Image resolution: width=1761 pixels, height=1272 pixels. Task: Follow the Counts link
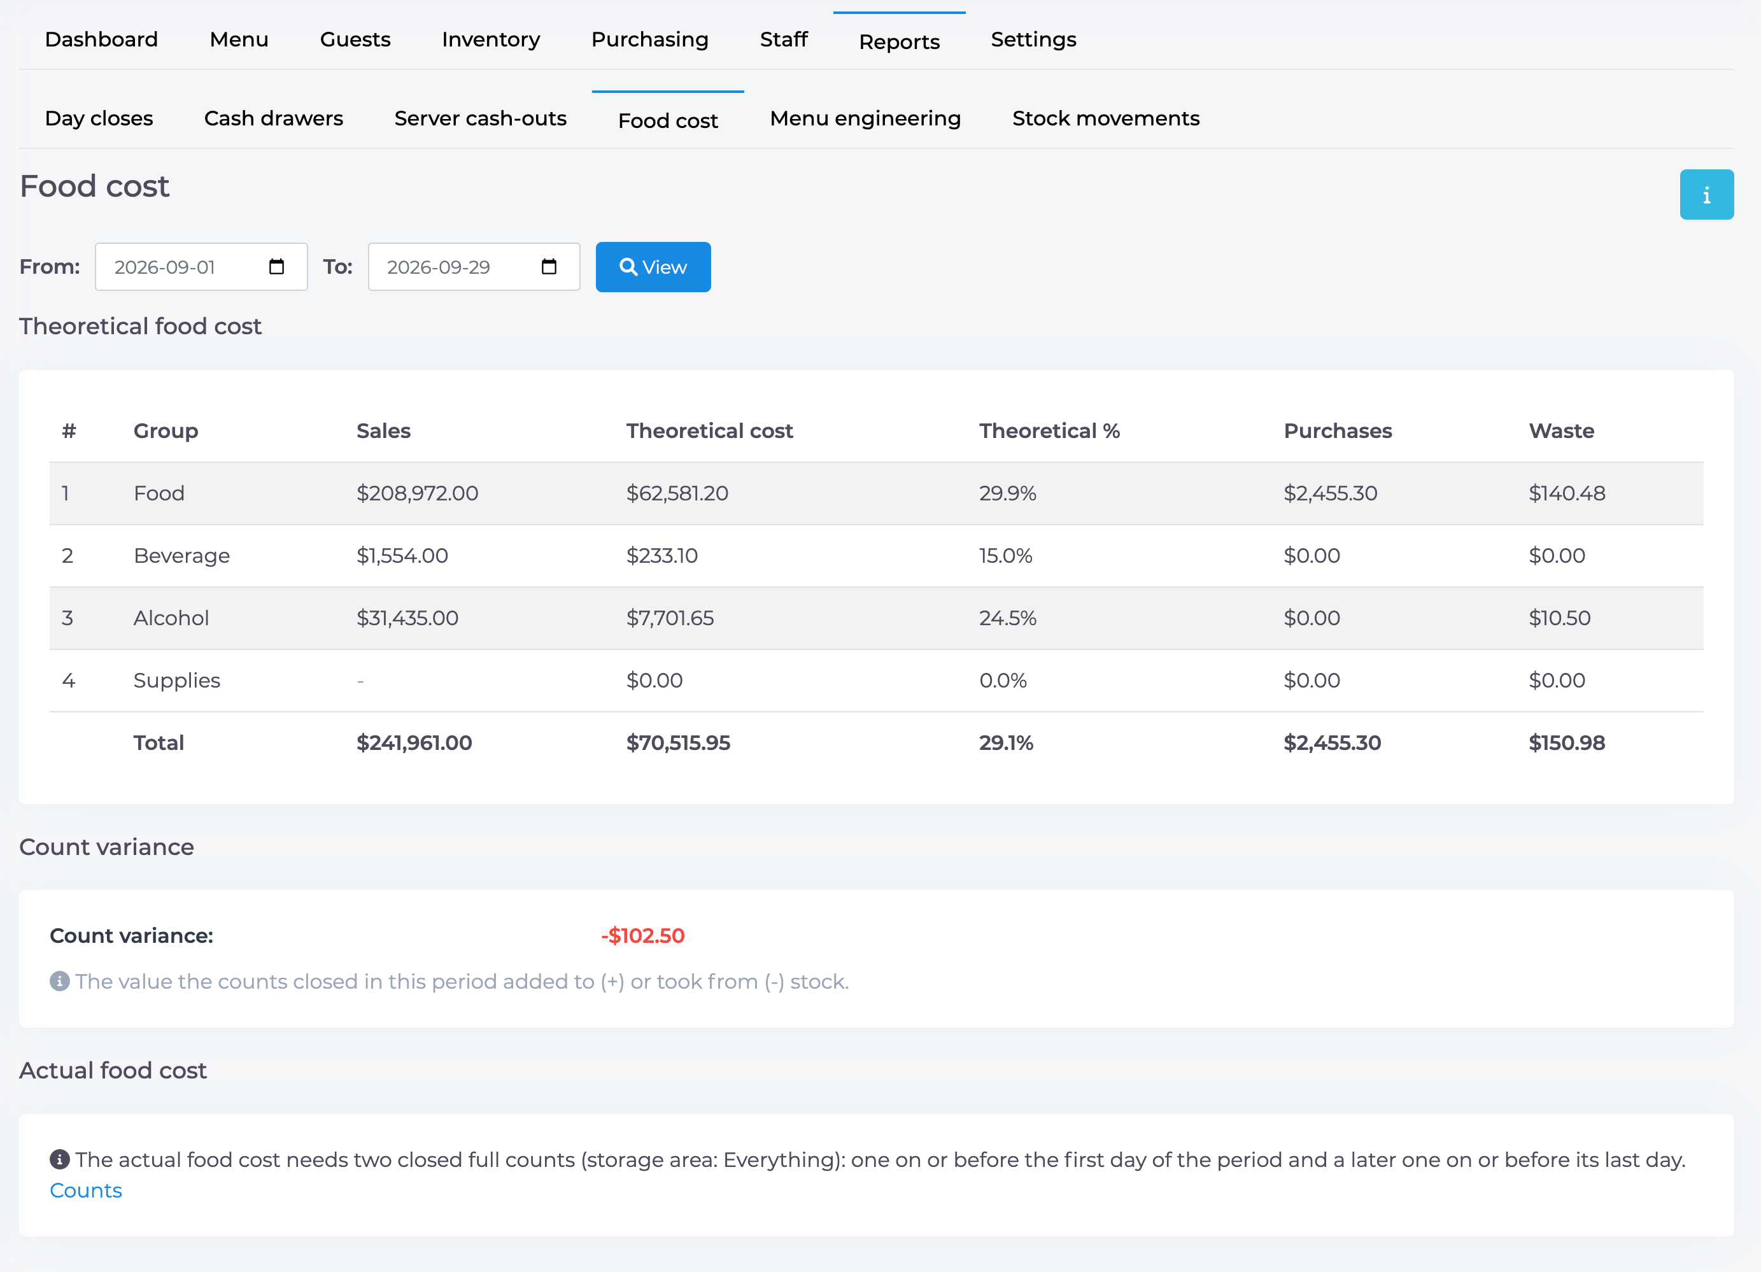(x=86, y=1190)
